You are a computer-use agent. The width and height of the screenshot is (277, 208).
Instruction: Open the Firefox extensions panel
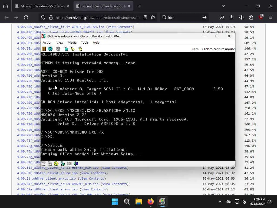click(251, 17)
